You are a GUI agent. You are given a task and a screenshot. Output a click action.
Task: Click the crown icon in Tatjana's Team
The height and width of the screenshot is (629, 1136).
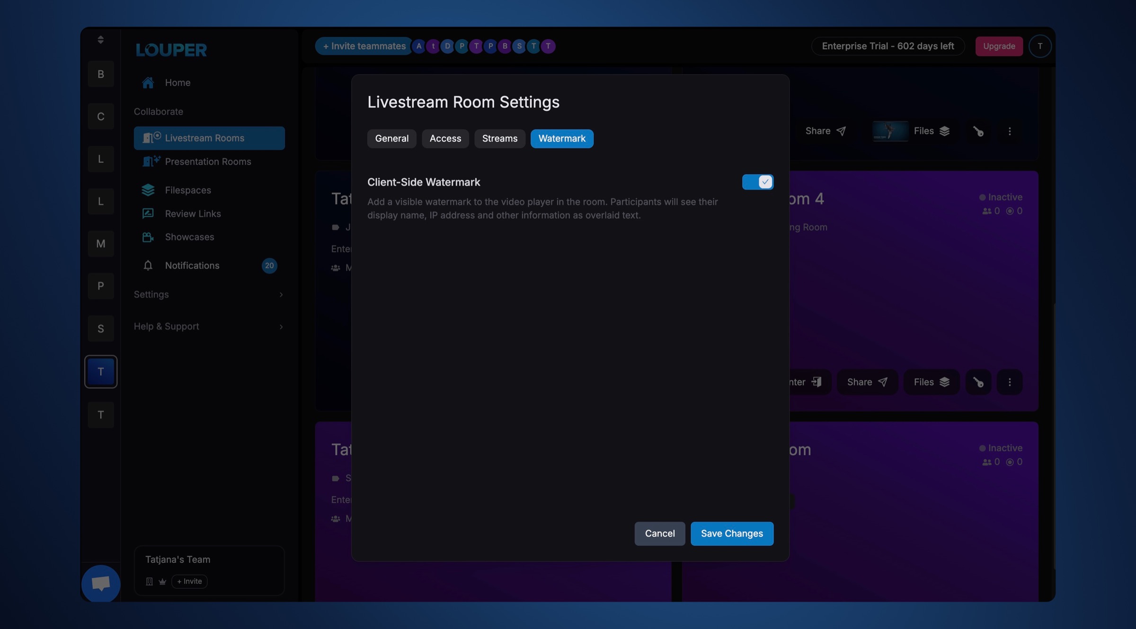(162, 582)
